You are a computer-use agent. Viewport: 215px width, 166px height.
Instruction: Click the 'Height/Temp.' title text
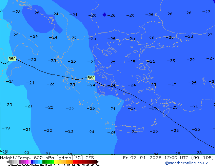click(x=16, y=158)
